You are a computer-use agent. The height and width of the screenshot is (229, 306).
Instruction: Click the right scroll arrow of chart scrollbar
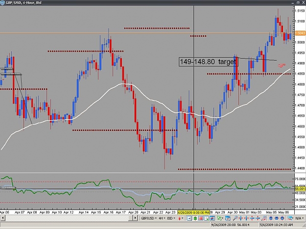[x=135, y=218]
